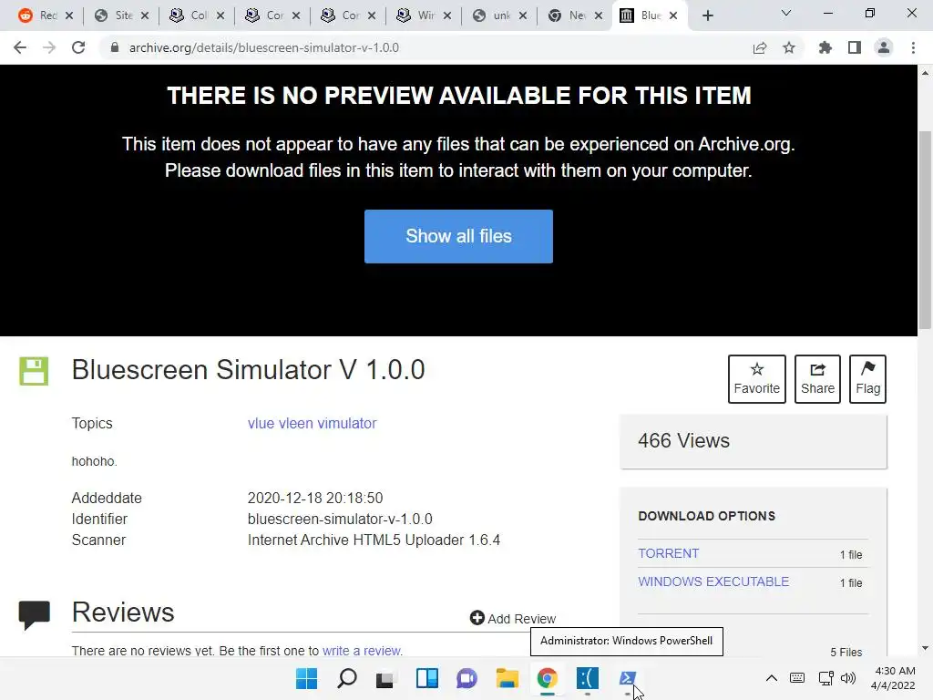Bookmark this page with the star
This screenshot has width=933, height=700.
(789, 47)
